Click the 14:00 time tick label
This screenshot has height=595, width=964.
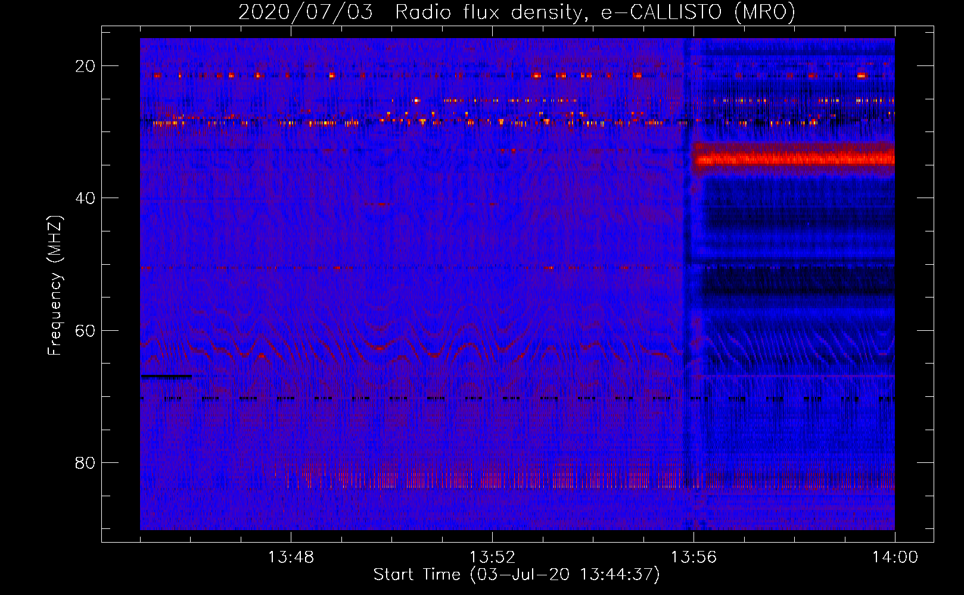coord(895,558)
